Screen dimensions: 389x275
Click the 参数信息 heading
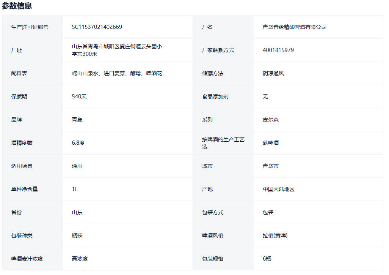[x=17, y=5]
